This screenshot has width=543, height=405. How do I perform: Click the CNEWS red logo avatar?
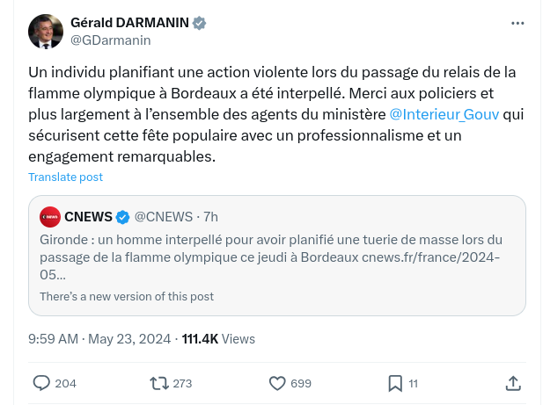pyautogui.click(x=50, y=217)
